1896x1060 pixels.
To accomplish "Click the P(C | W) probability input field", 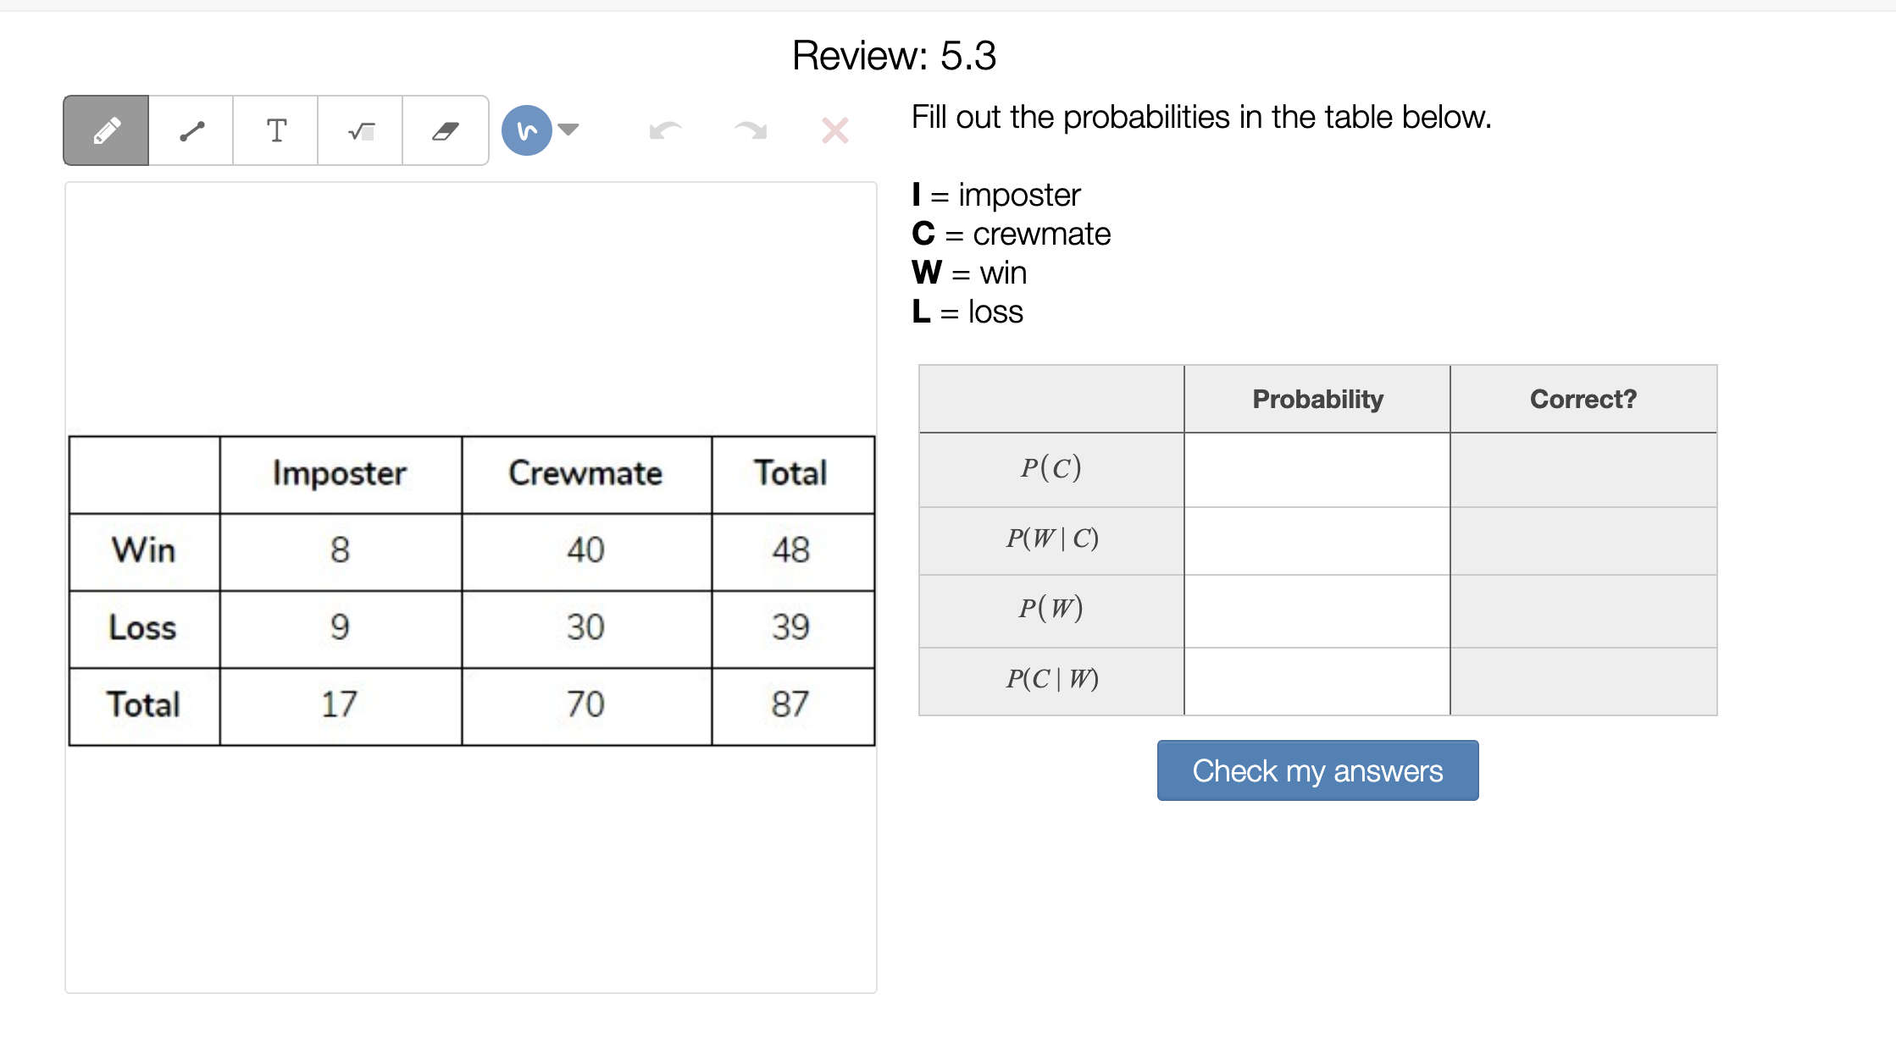I will tap(1317, 681).
